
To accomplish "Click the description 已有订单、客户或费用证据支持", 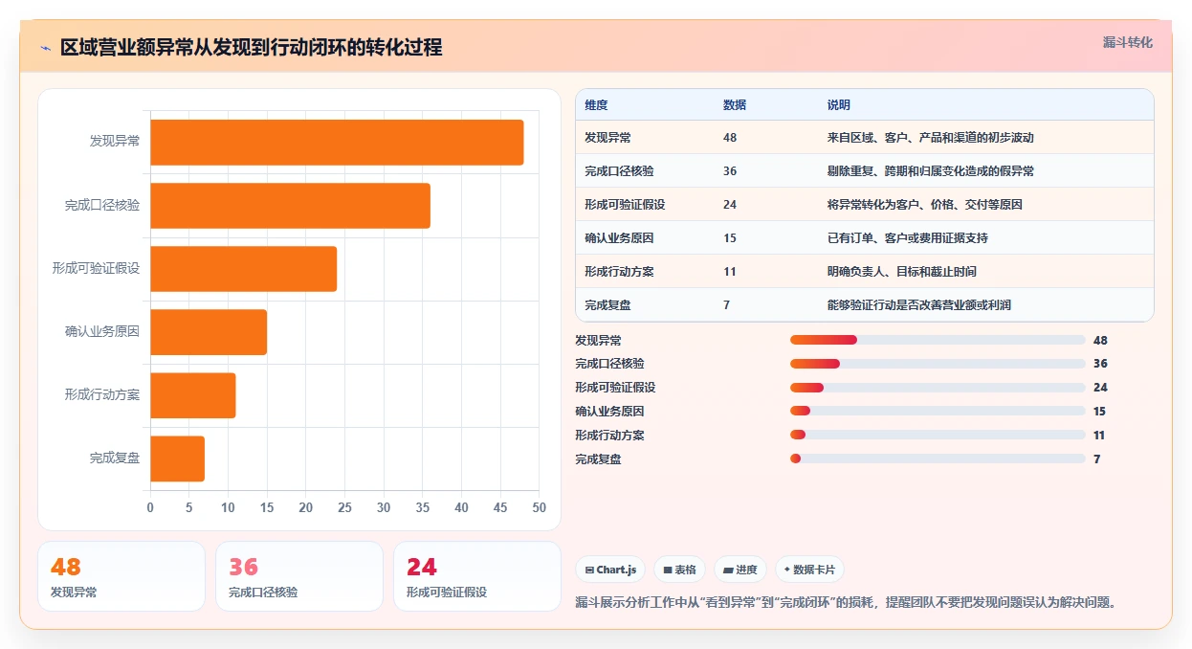I will 908,238.
